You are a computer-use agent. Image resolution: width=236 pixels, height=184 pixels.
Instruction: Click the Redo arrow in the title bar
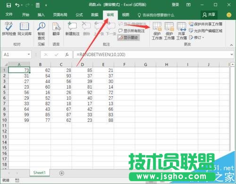[x=27, y=5]
